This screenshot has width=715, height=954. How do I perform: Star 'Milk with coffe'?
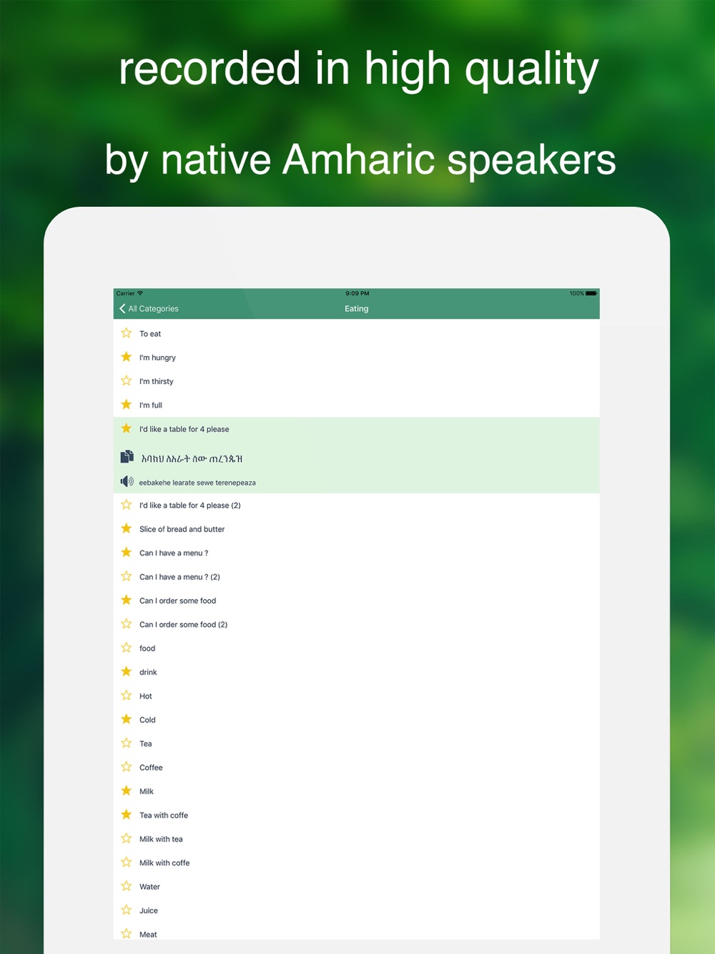click(127, 862)
